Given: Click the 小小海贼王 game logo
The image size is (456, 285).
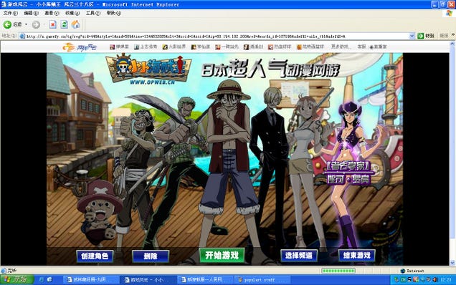Looking at the screenshot, I should tap(148, 69).
